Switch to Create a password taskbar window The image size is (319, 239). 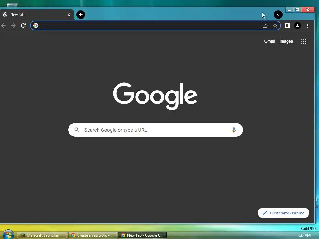click(x=92, y=235)
